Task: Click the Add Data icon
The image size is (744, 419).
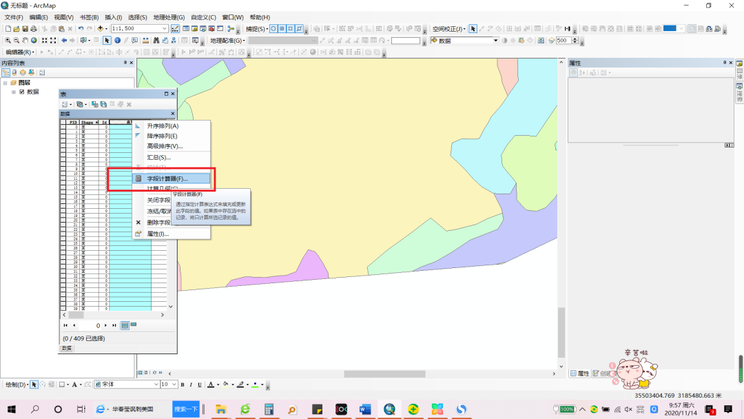Action: pos(100,29)
